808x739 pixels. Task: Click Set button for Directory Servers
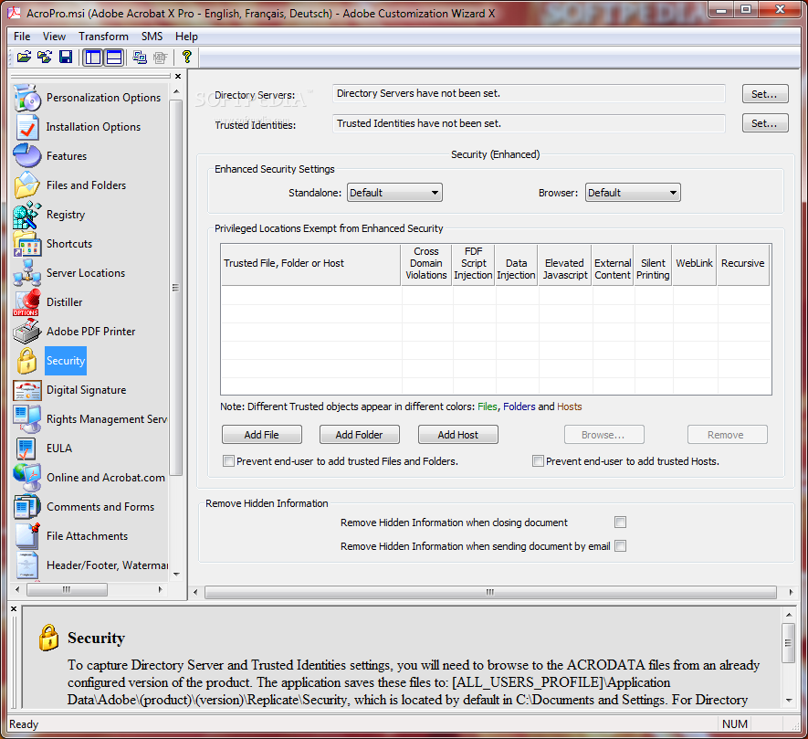coord(765,94)
